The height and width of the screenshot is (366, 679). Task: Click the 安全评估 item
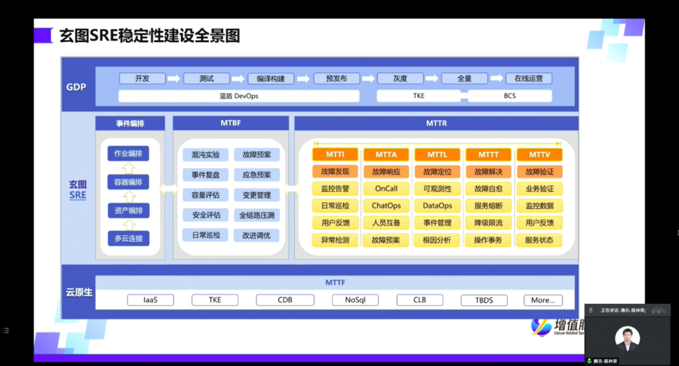coord(206,215)
